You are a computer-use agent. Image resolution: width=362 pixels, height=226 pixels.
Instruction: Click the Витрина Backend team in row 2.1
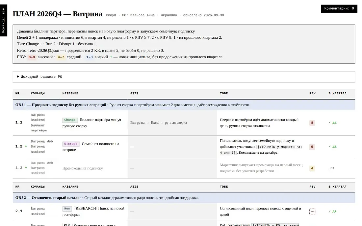click(x=38, y=211)
